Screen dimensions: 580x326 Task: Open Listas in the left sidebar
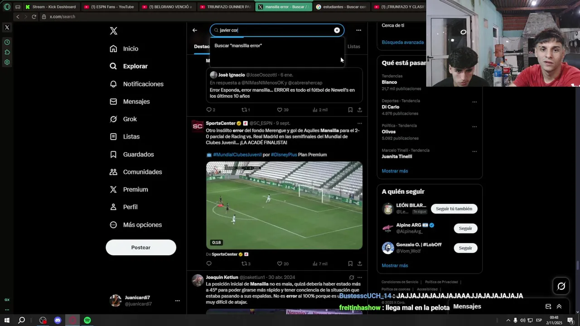click(x=125, y=136)
